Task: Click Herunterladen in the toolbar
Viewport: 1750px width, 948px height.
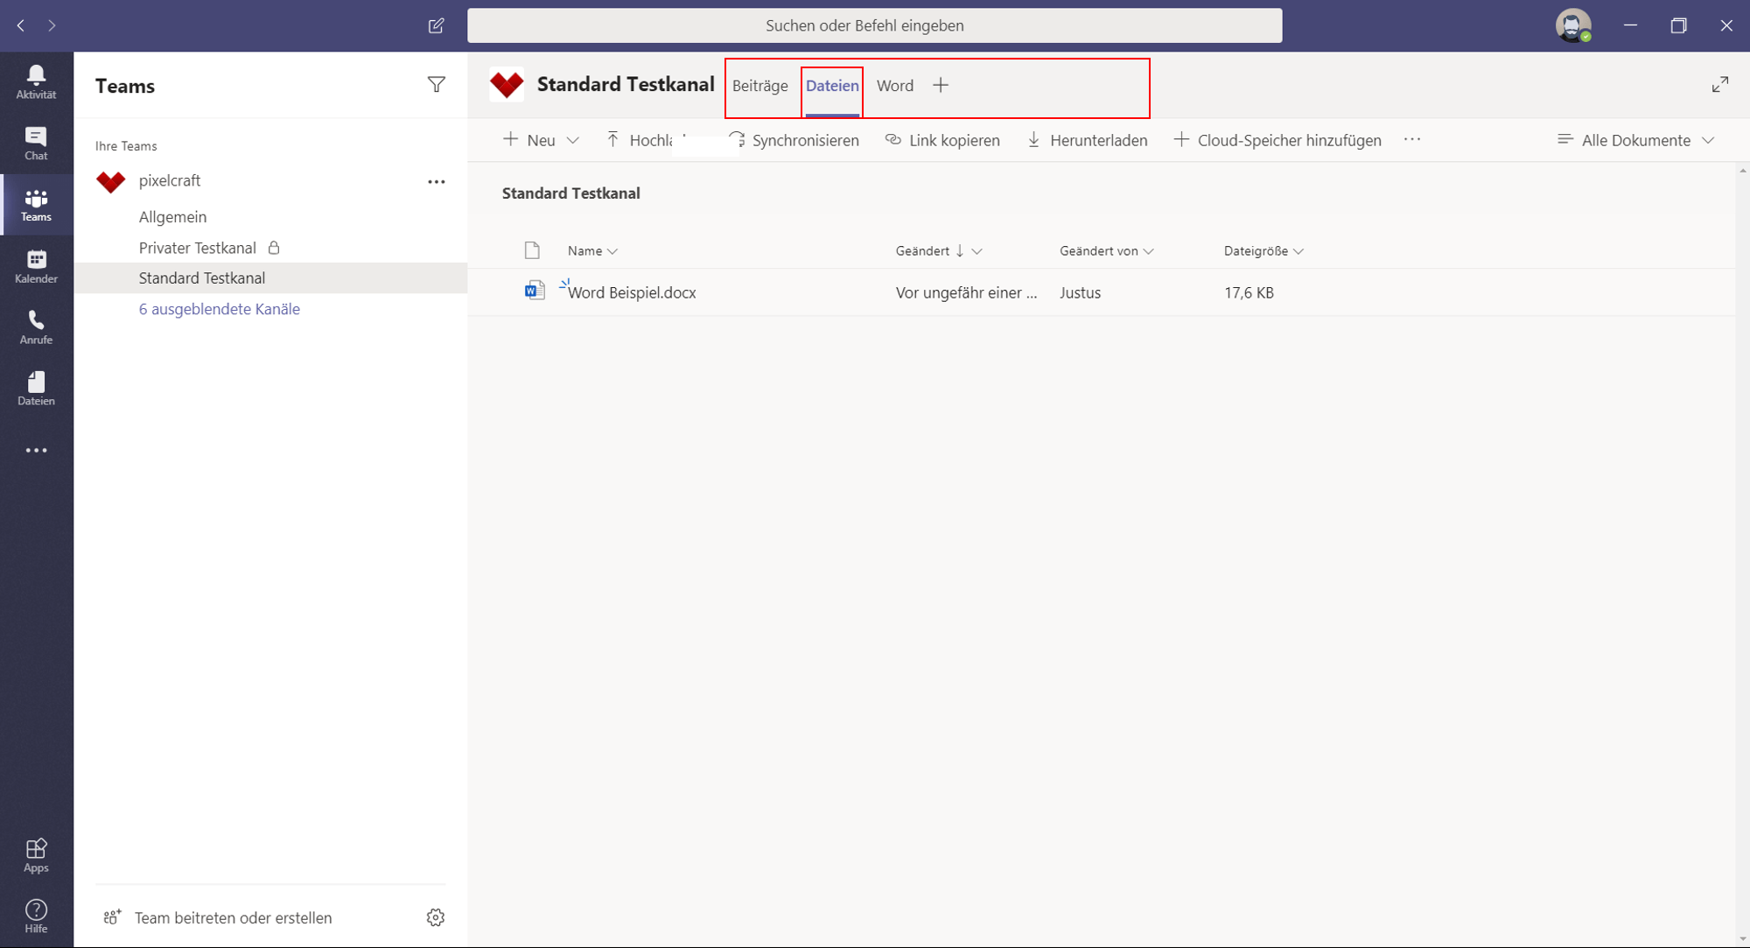Action: (1087, 140)
